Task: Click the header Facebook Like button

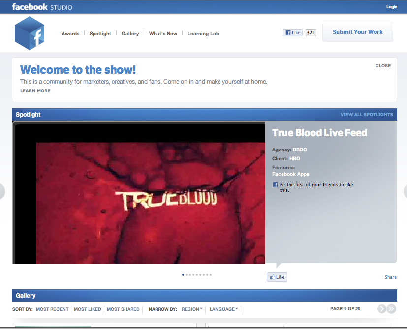Action: [293, 32]
